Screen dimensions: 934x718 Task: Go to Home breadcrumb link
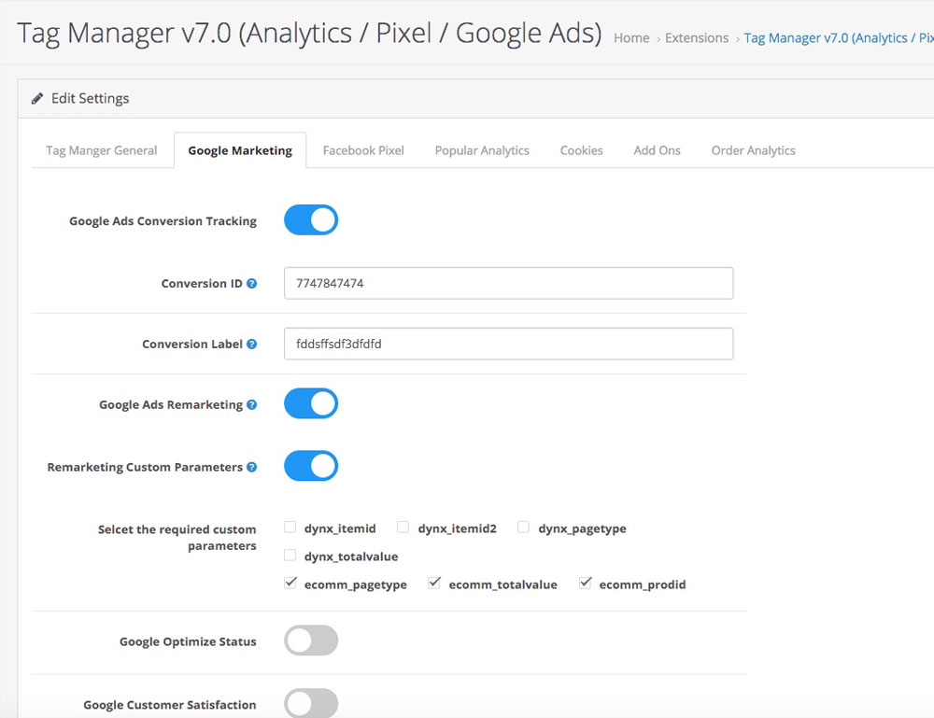coord(631,38)
